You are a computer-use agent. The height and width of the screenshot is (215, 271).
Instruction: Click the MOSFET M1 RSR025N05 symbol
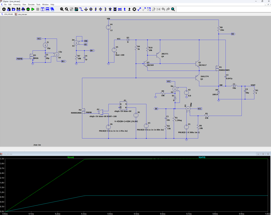pyautogui.click(x=218, y=68)
